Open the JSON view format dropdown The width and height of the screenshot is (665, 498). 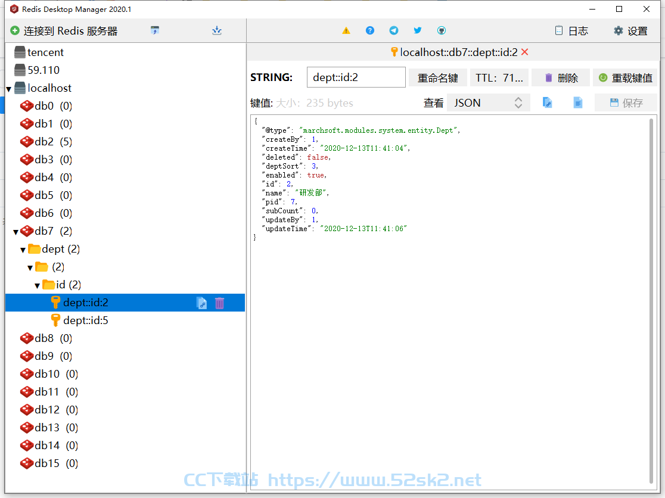coord(488,102)
